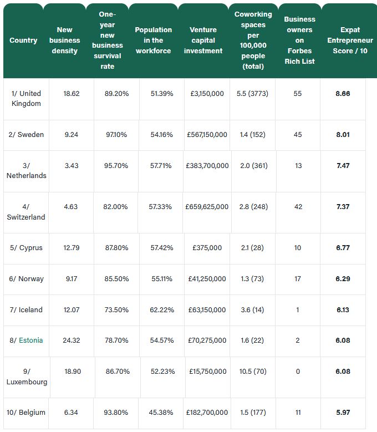The image size is (377, 432).
Task: Select Iceland's 12.07 business density cell
Action: point(72,310)
